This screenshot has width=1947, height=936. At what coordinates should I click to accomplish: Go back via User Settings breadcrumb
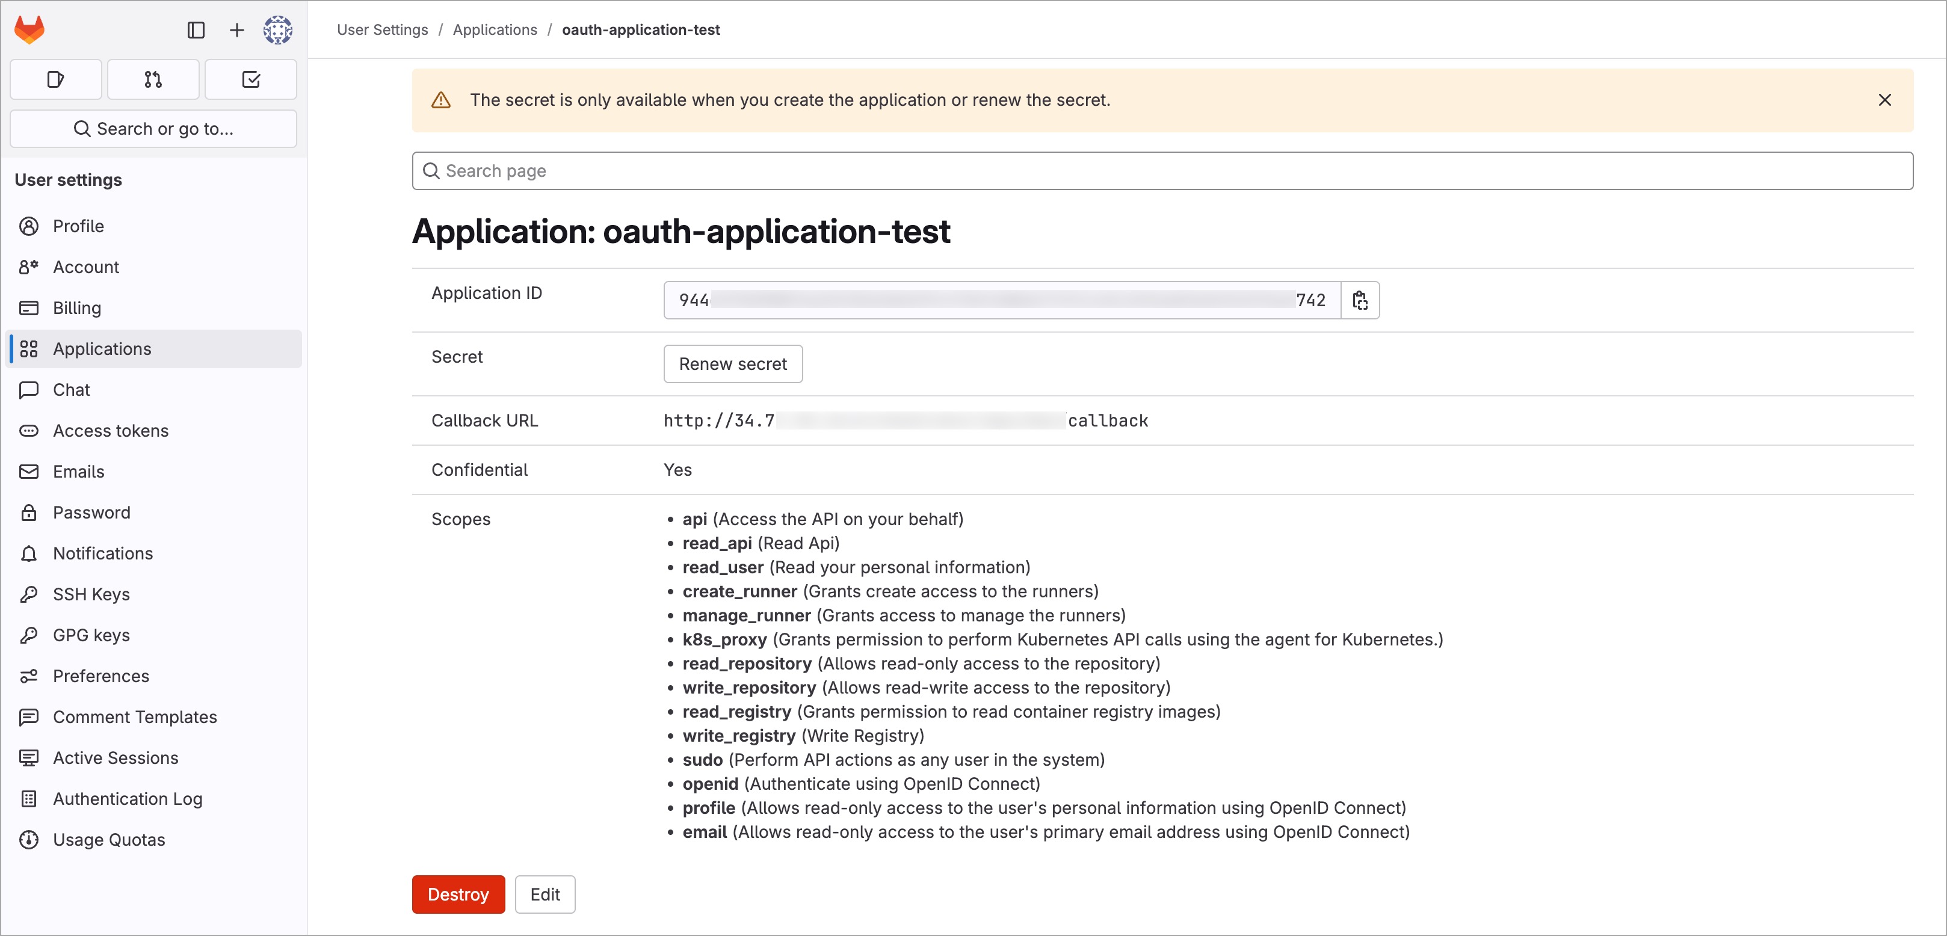tap(383, 29)
